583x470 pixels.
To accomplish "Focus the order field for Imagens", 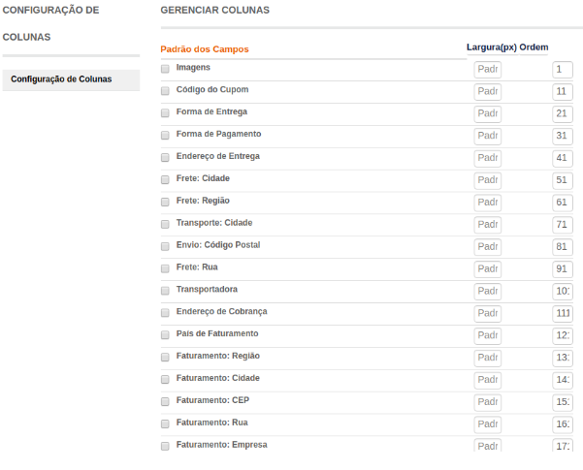I will pos(562,70).
